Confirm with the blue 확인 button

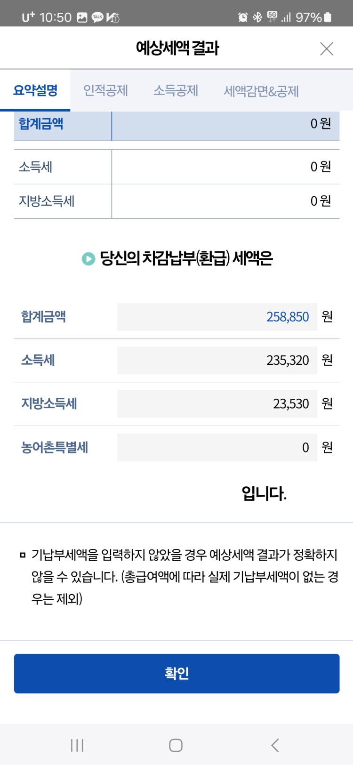click(x=176, y=673)
